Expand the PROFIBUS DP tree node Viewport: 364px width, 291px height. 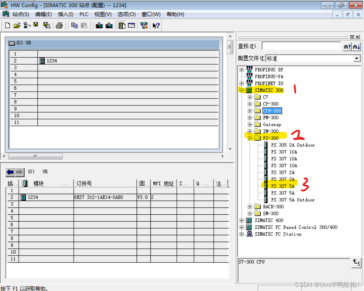pos(241,70)
